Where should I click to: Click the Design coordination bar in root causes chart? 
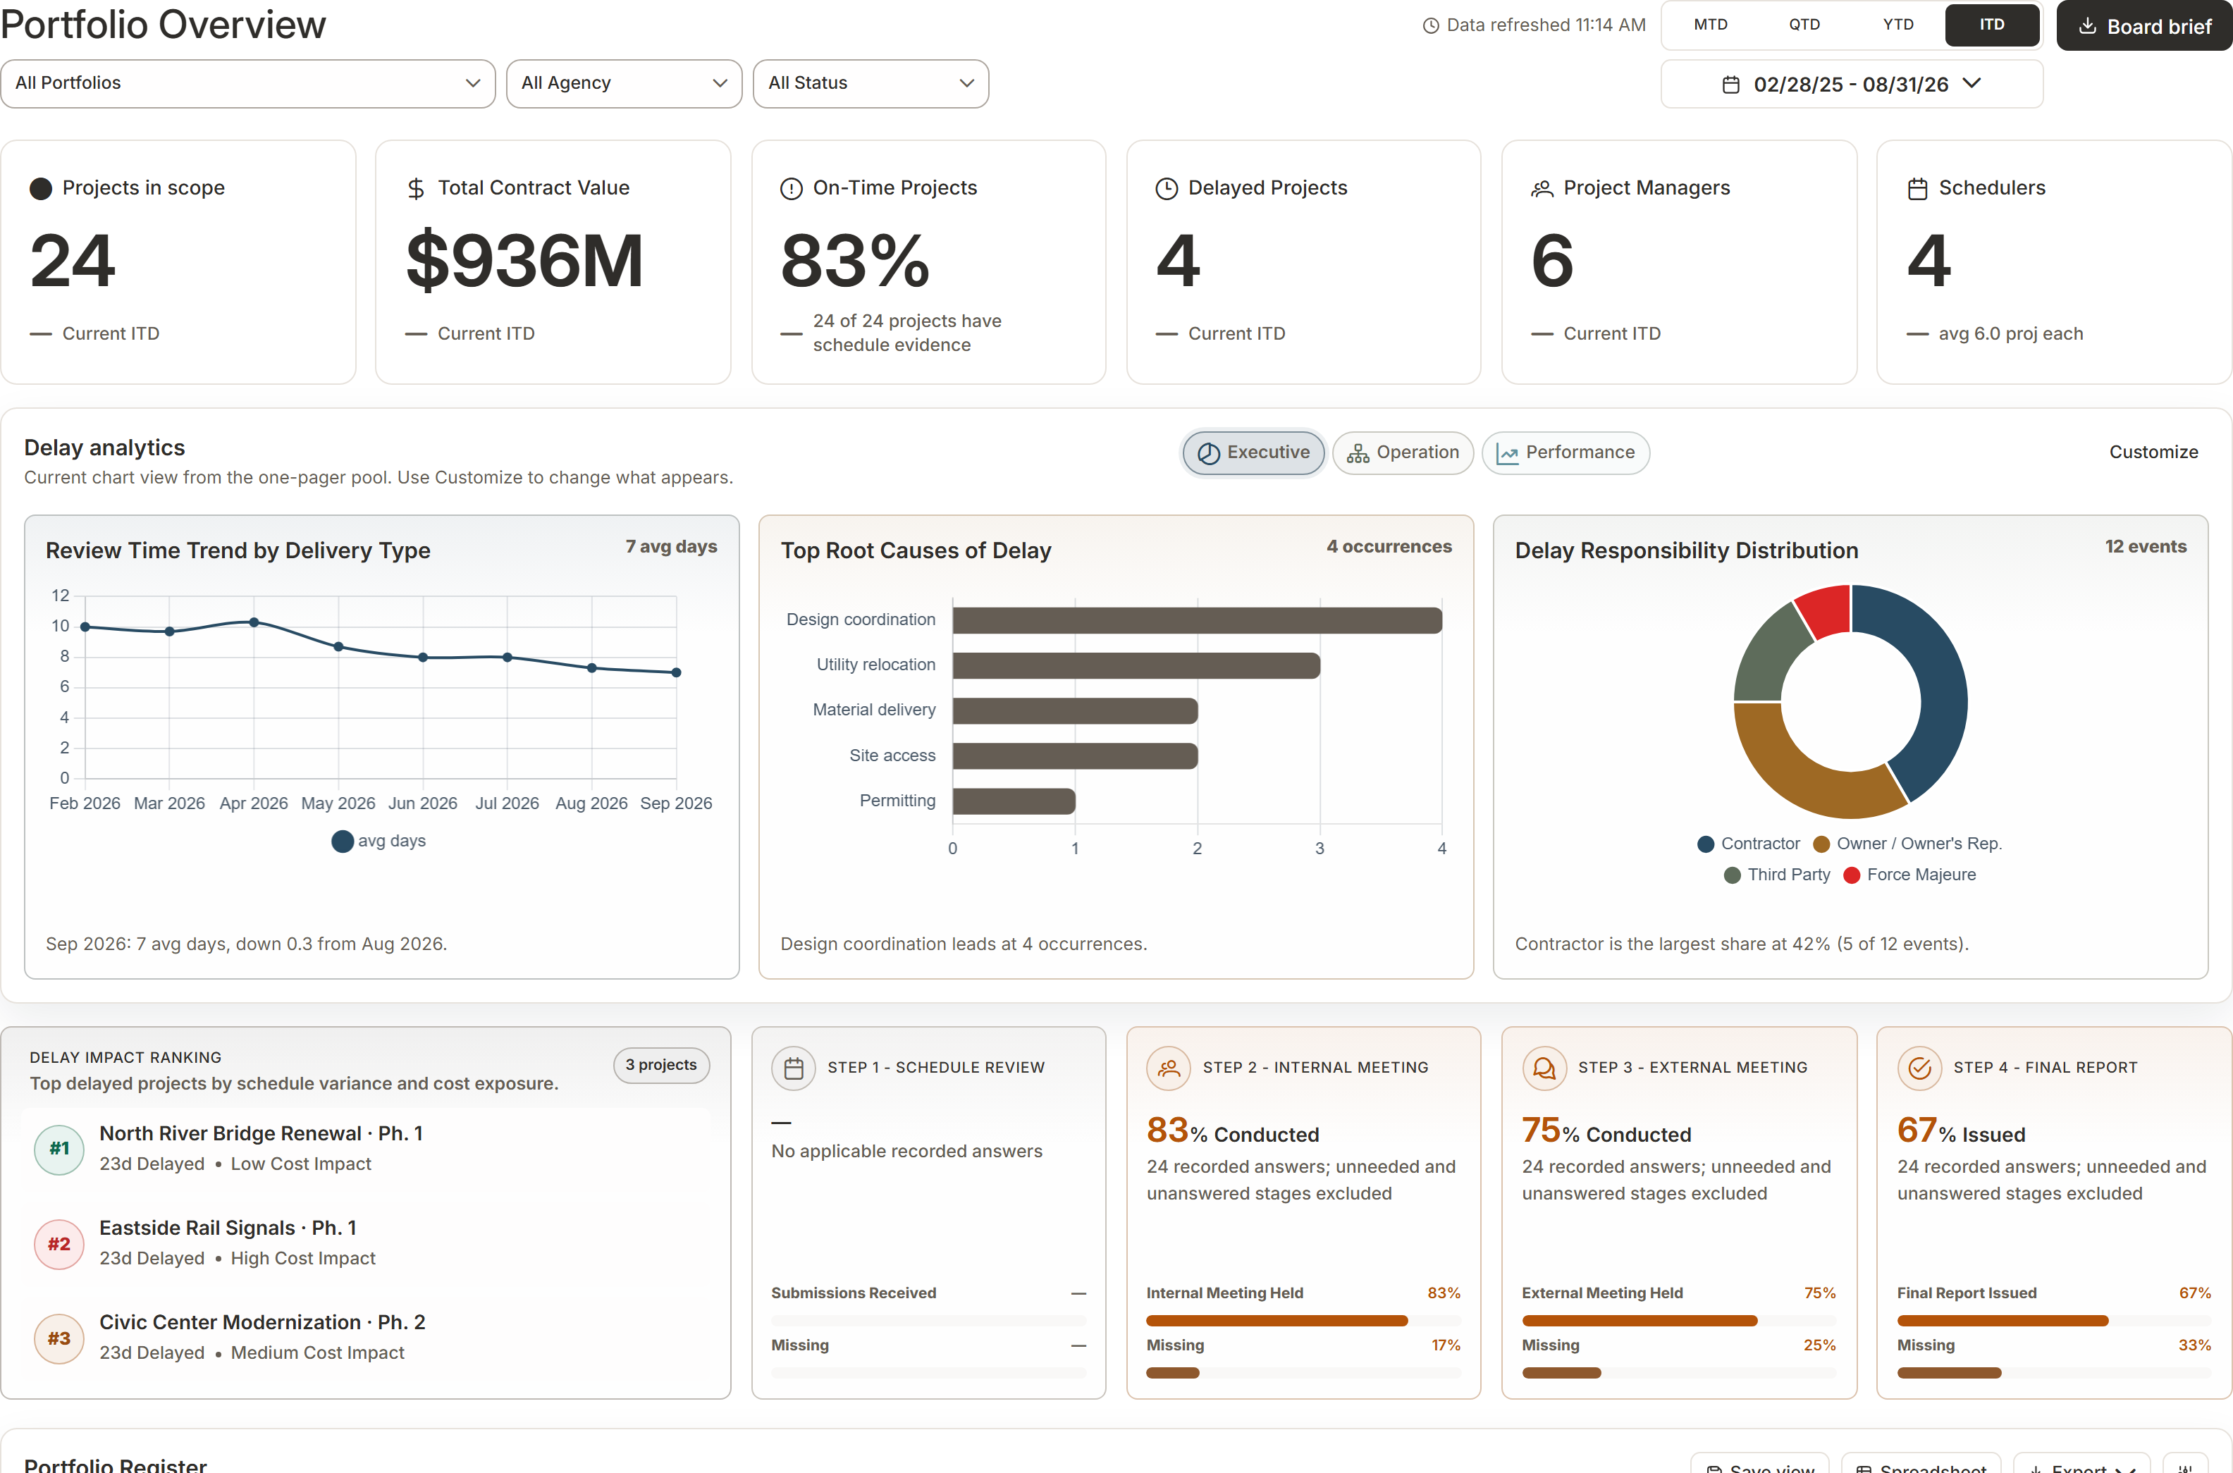coord(1197,621)
